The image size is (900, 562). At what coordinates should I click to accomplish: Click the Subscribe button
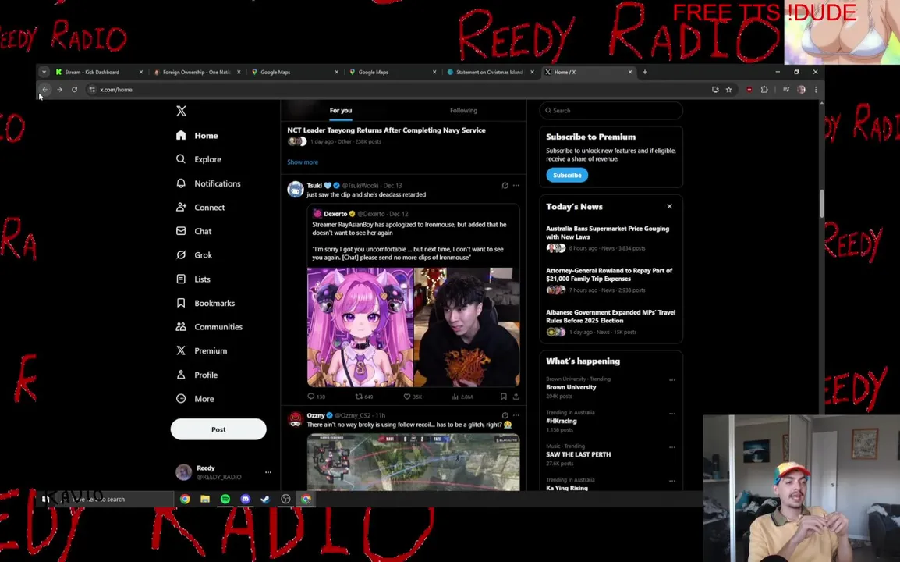567,176
